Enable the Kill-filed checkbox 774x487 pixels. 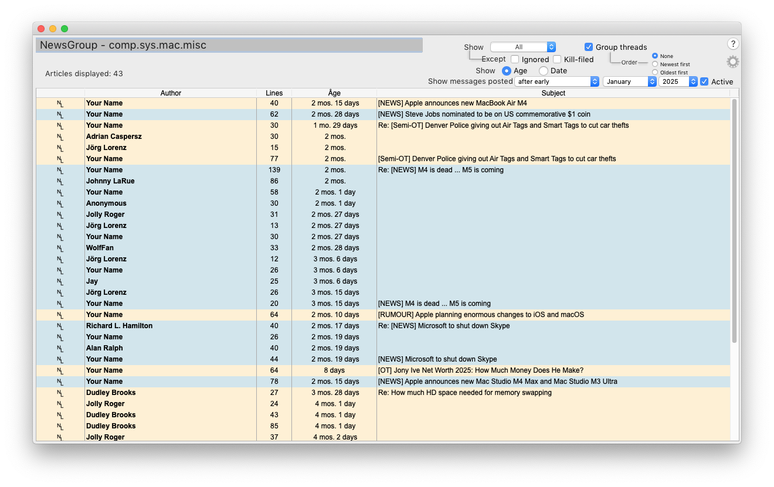coord(556,59)
